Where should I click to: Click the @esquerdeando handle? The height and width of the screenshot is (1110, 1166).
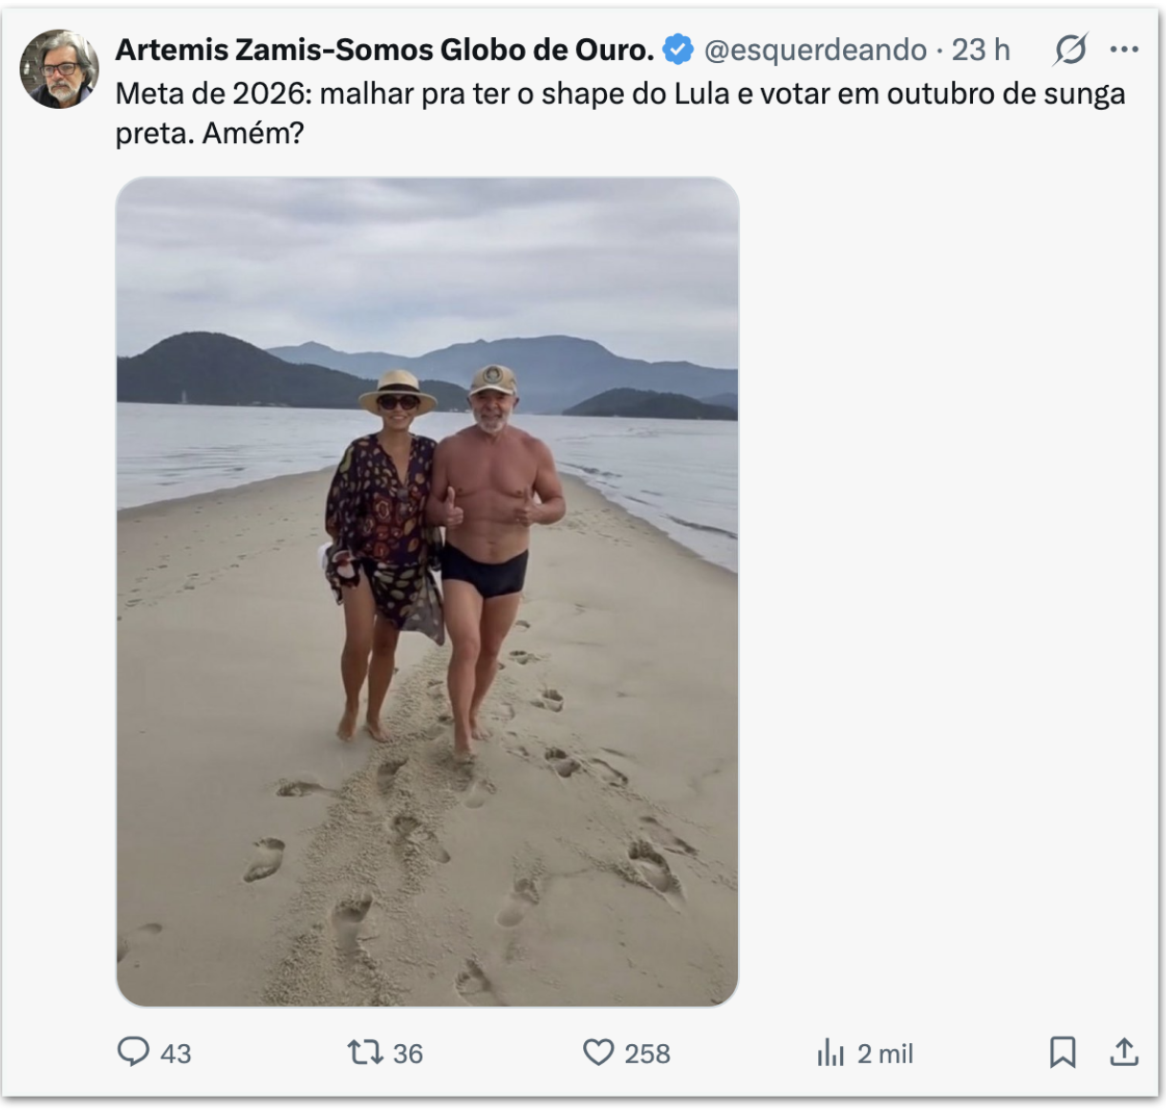point(815,50)
